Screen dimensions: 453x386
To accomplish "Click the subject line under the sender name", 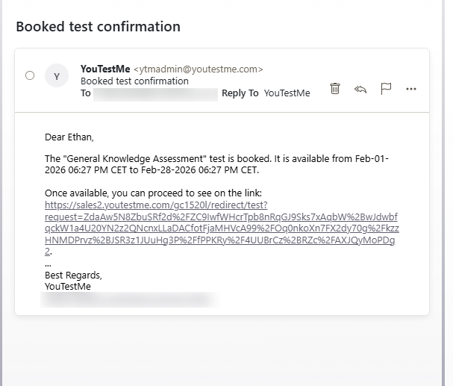I will tap(134, 81).
